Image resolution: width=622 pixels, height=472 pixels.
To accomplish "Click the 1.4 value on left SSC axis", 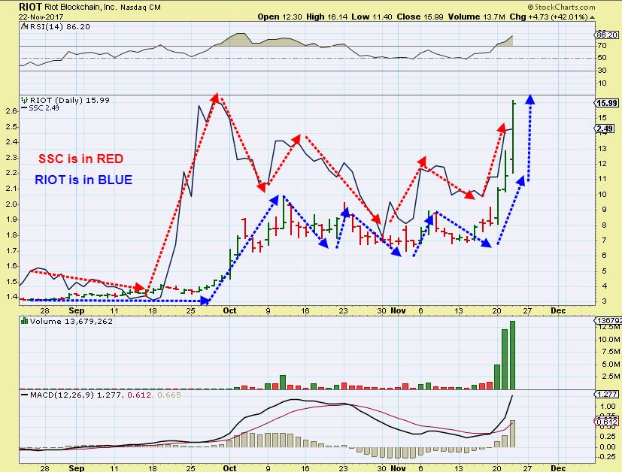I will click(x=11, y=297).
